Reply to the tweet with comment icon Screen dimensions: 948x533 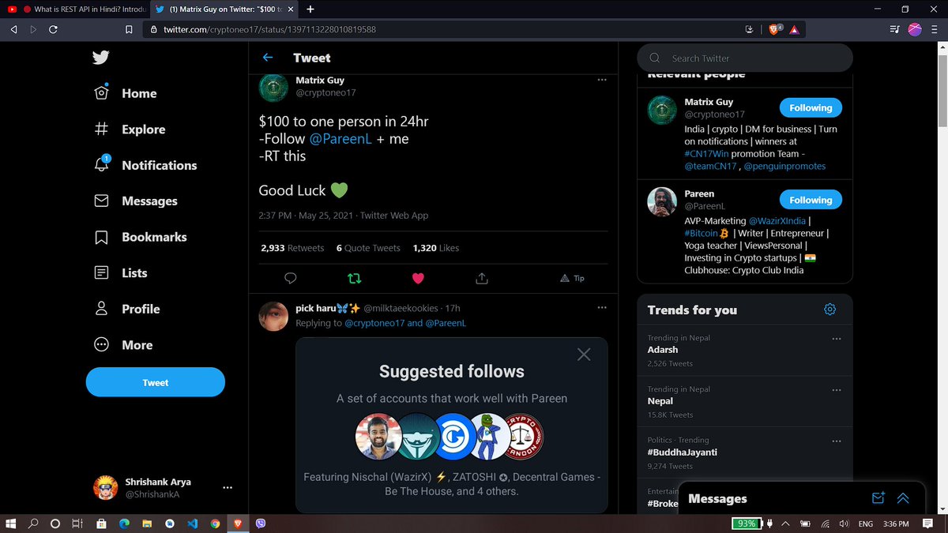point(290,278)
